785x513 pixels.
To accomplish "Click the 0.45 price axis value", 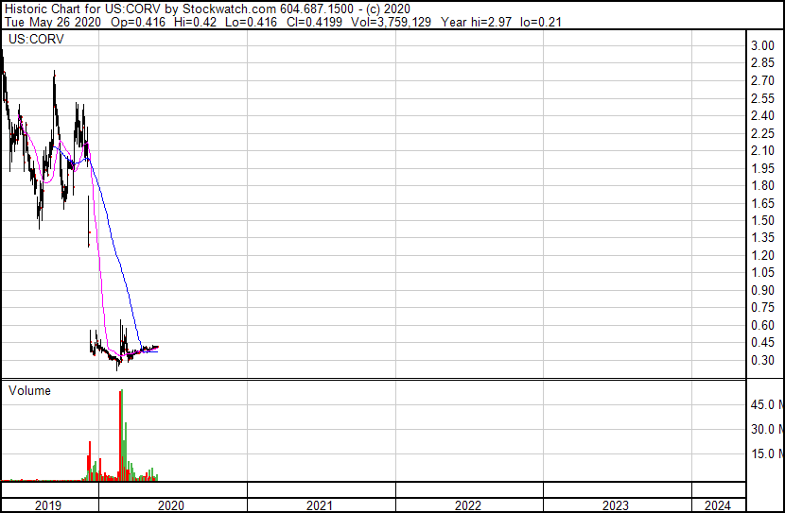I will 762,343.
